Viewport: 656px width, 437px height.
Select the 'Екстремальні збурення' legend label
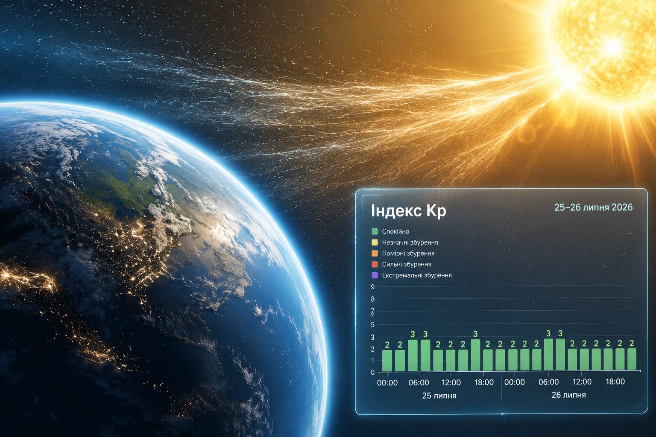pos(417,275)
